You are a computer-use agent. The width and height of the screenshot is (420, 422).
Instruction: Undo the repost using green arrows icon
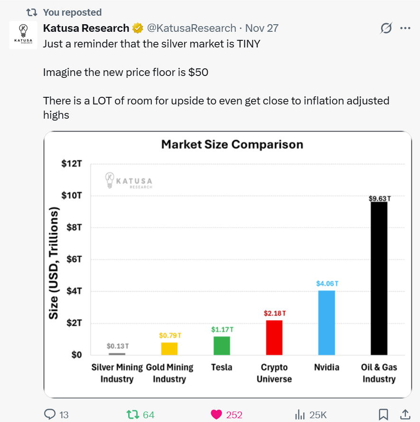(x=133, y=414)
